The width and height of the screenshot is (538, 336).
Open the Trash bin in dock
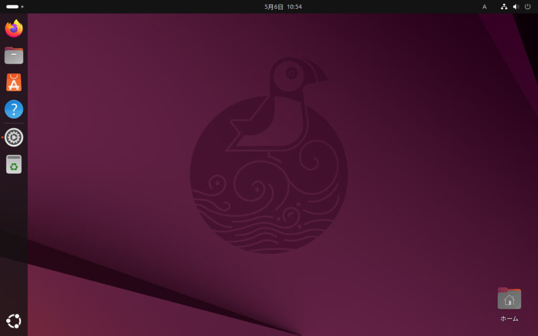[x=14, y=164]
